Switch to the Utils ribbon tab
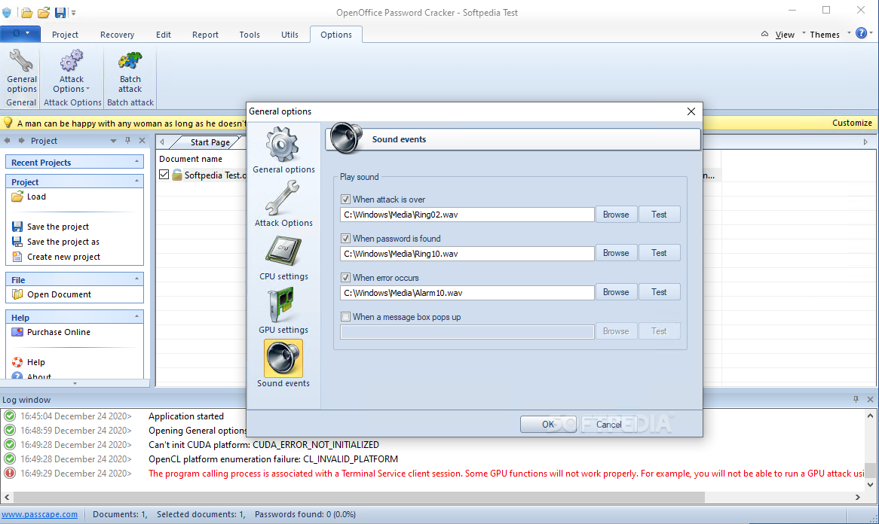The width and height of the screenshot is (879, 524). [289, 34]
